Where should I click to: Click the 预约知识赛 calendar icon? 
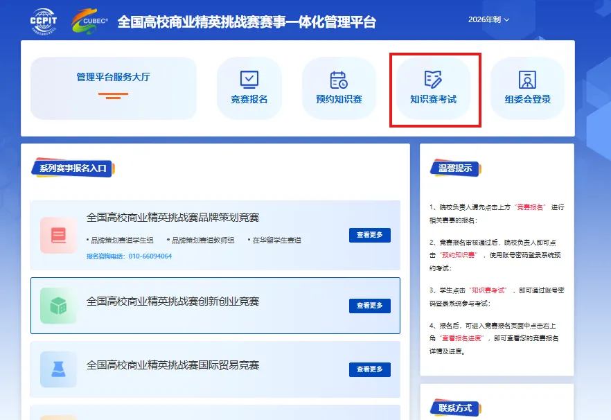point(339,80)
